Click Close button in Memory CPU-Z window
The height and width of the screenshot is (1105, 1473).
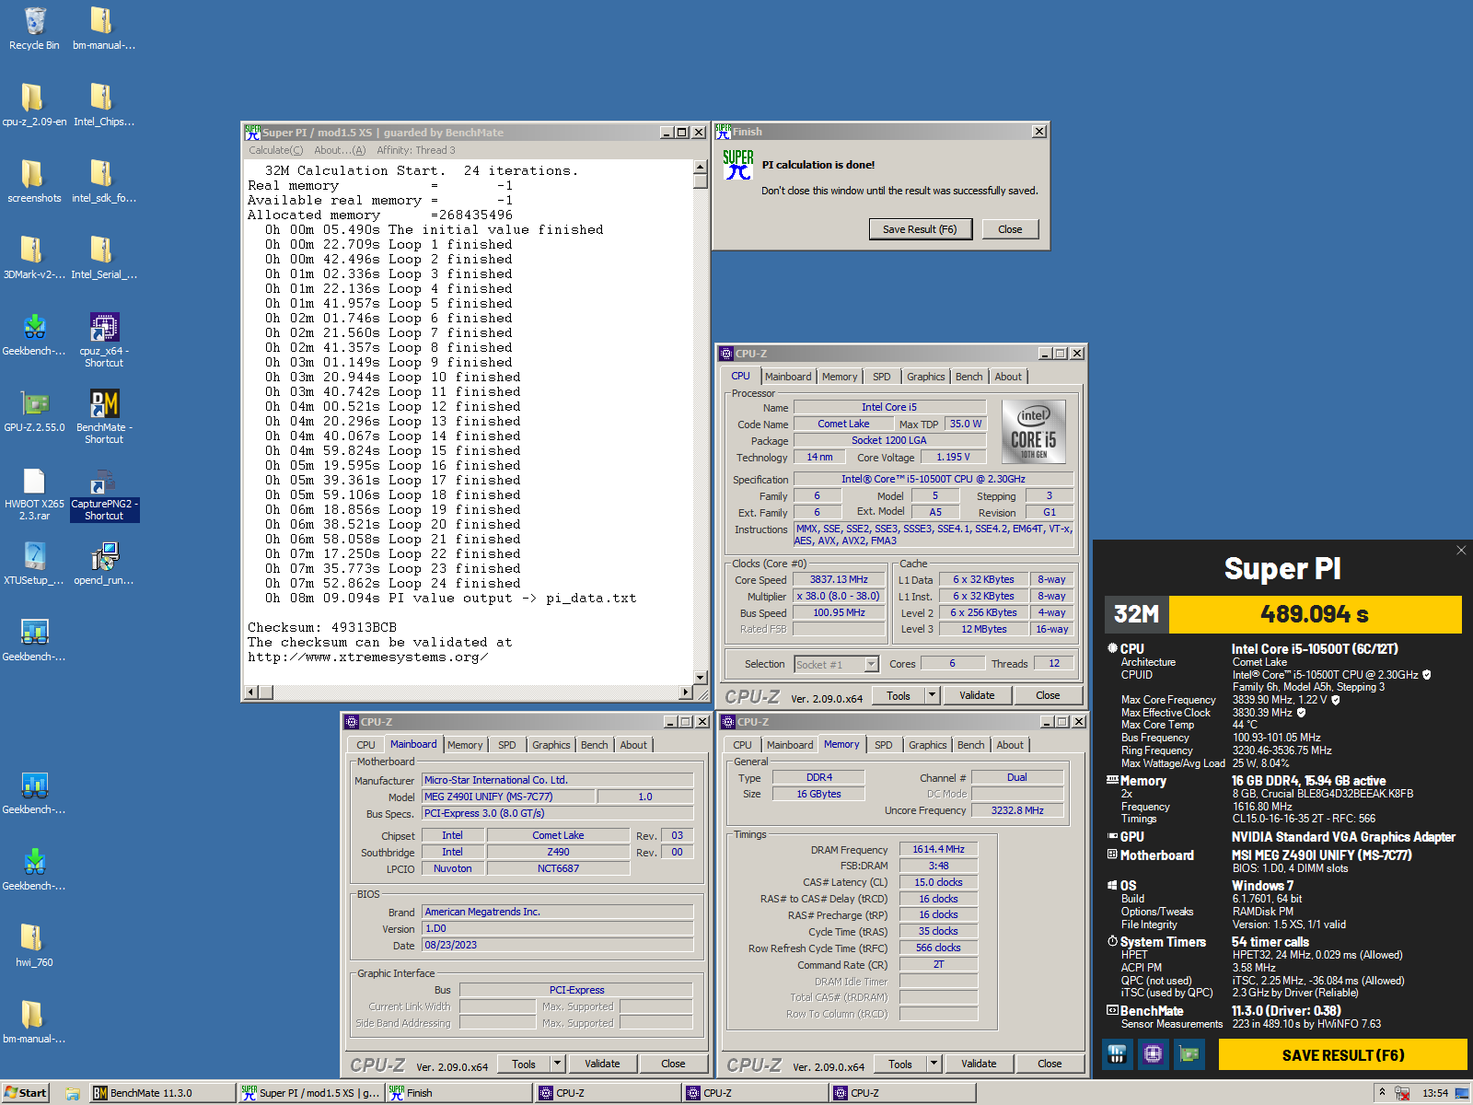click(x=1050, y=1064)
